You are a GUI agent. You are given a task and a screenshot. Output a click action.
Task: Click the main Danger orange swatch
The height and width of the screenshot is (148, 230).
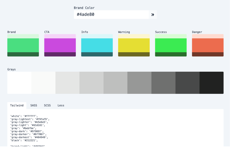[x=208, y=45]
